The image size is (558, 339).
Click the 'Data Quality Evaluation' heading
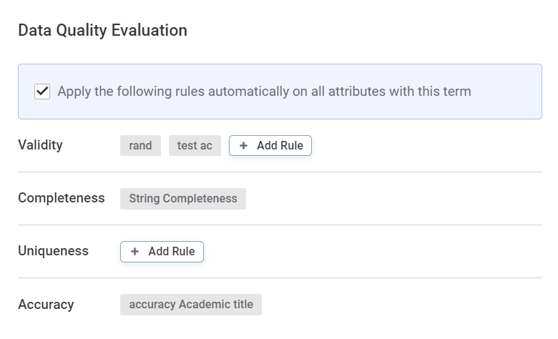click(102, 31)
